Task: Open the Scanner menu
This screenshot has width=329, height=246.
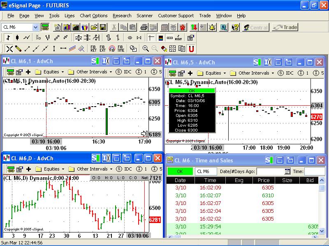Action: pos(145,16)
